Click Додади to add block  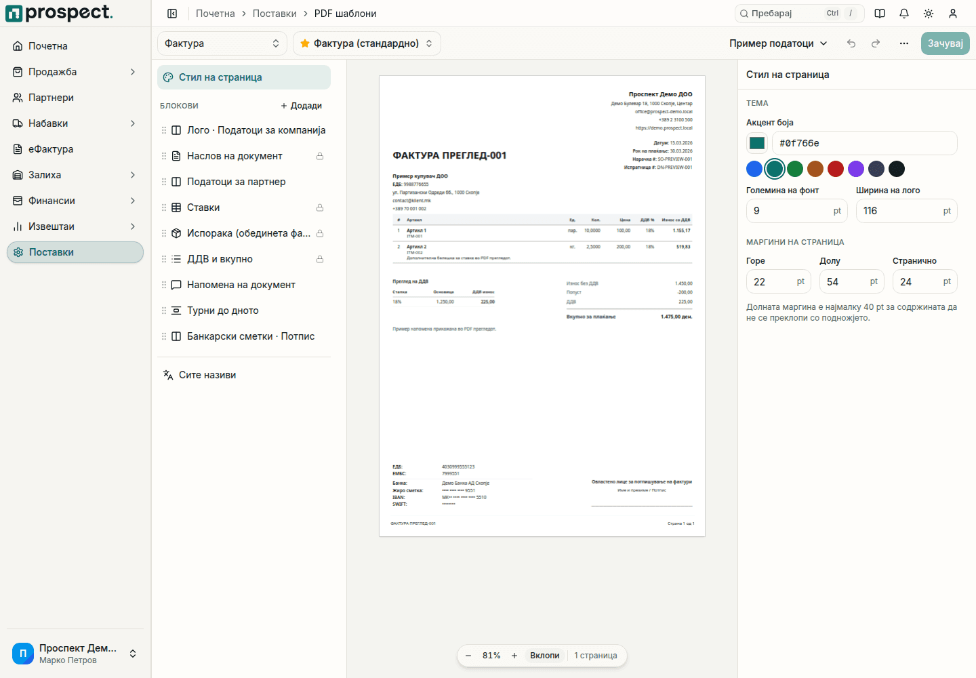[x=302, y=106]
